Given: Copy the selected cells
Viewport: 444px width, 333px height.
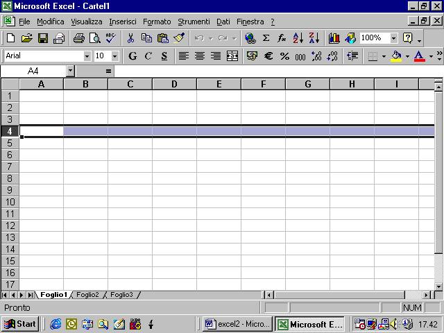Looking at the screenshot, I should coord(146,38).
